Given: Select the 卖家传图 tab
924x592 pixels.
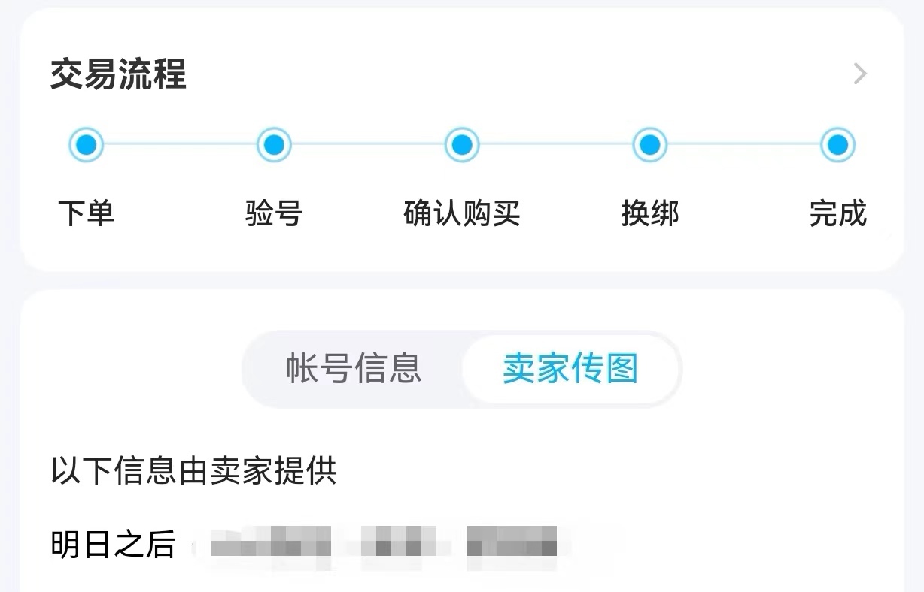Looking at the screenshot, I should (570, 369).
